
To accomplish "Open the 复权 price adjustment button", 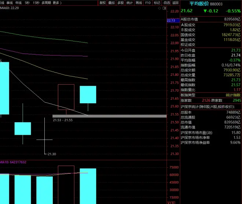I will pyautogui.click(x=103, y=3).
